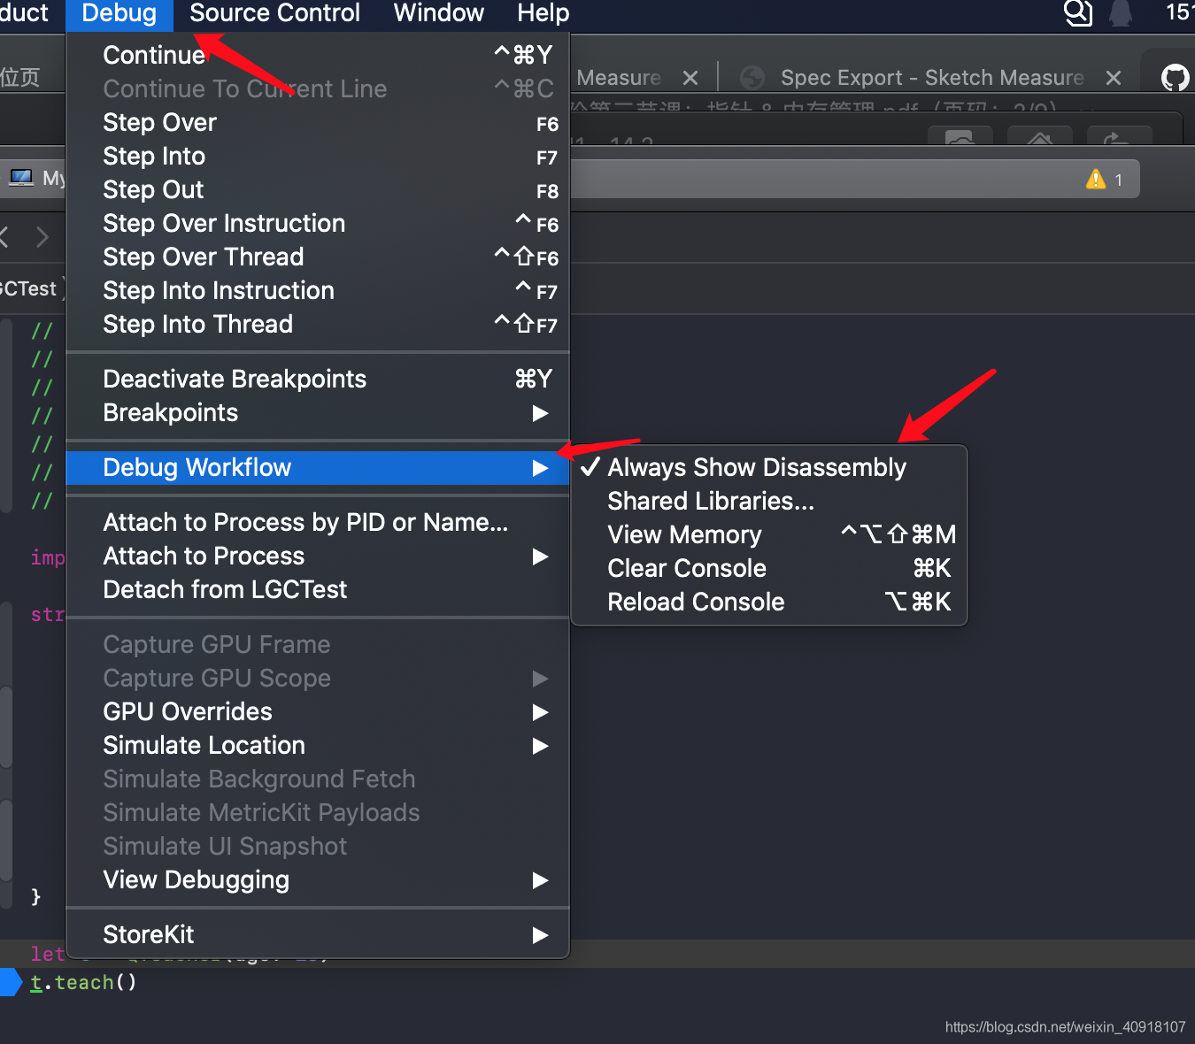Choose View Memory option
The image size is (1195, 1044).
tap(769, 535)
